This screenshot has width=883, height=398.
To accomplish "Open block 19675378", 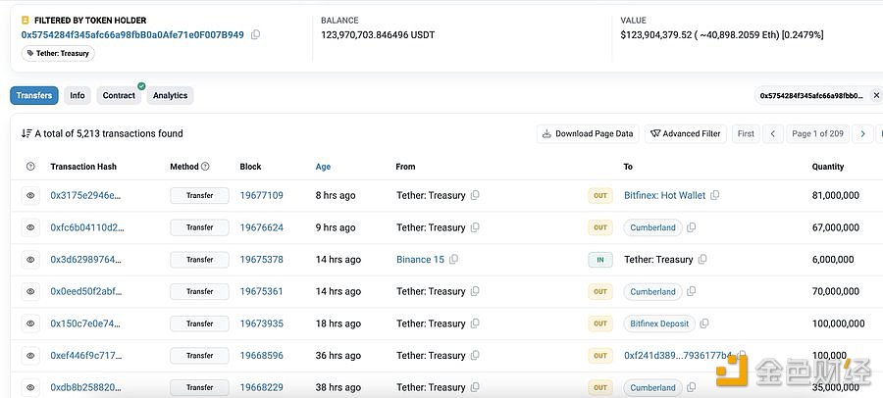I will click(261, 260).
